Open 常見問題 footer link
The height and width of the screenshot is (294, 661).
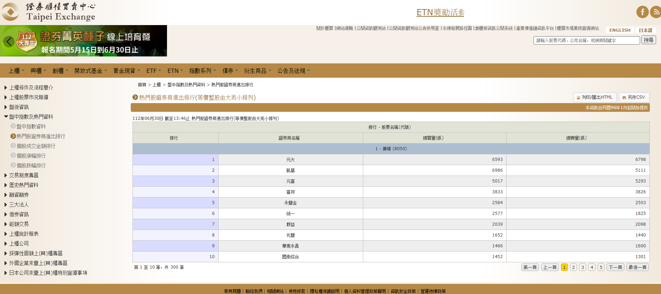[x=232, y=291]
